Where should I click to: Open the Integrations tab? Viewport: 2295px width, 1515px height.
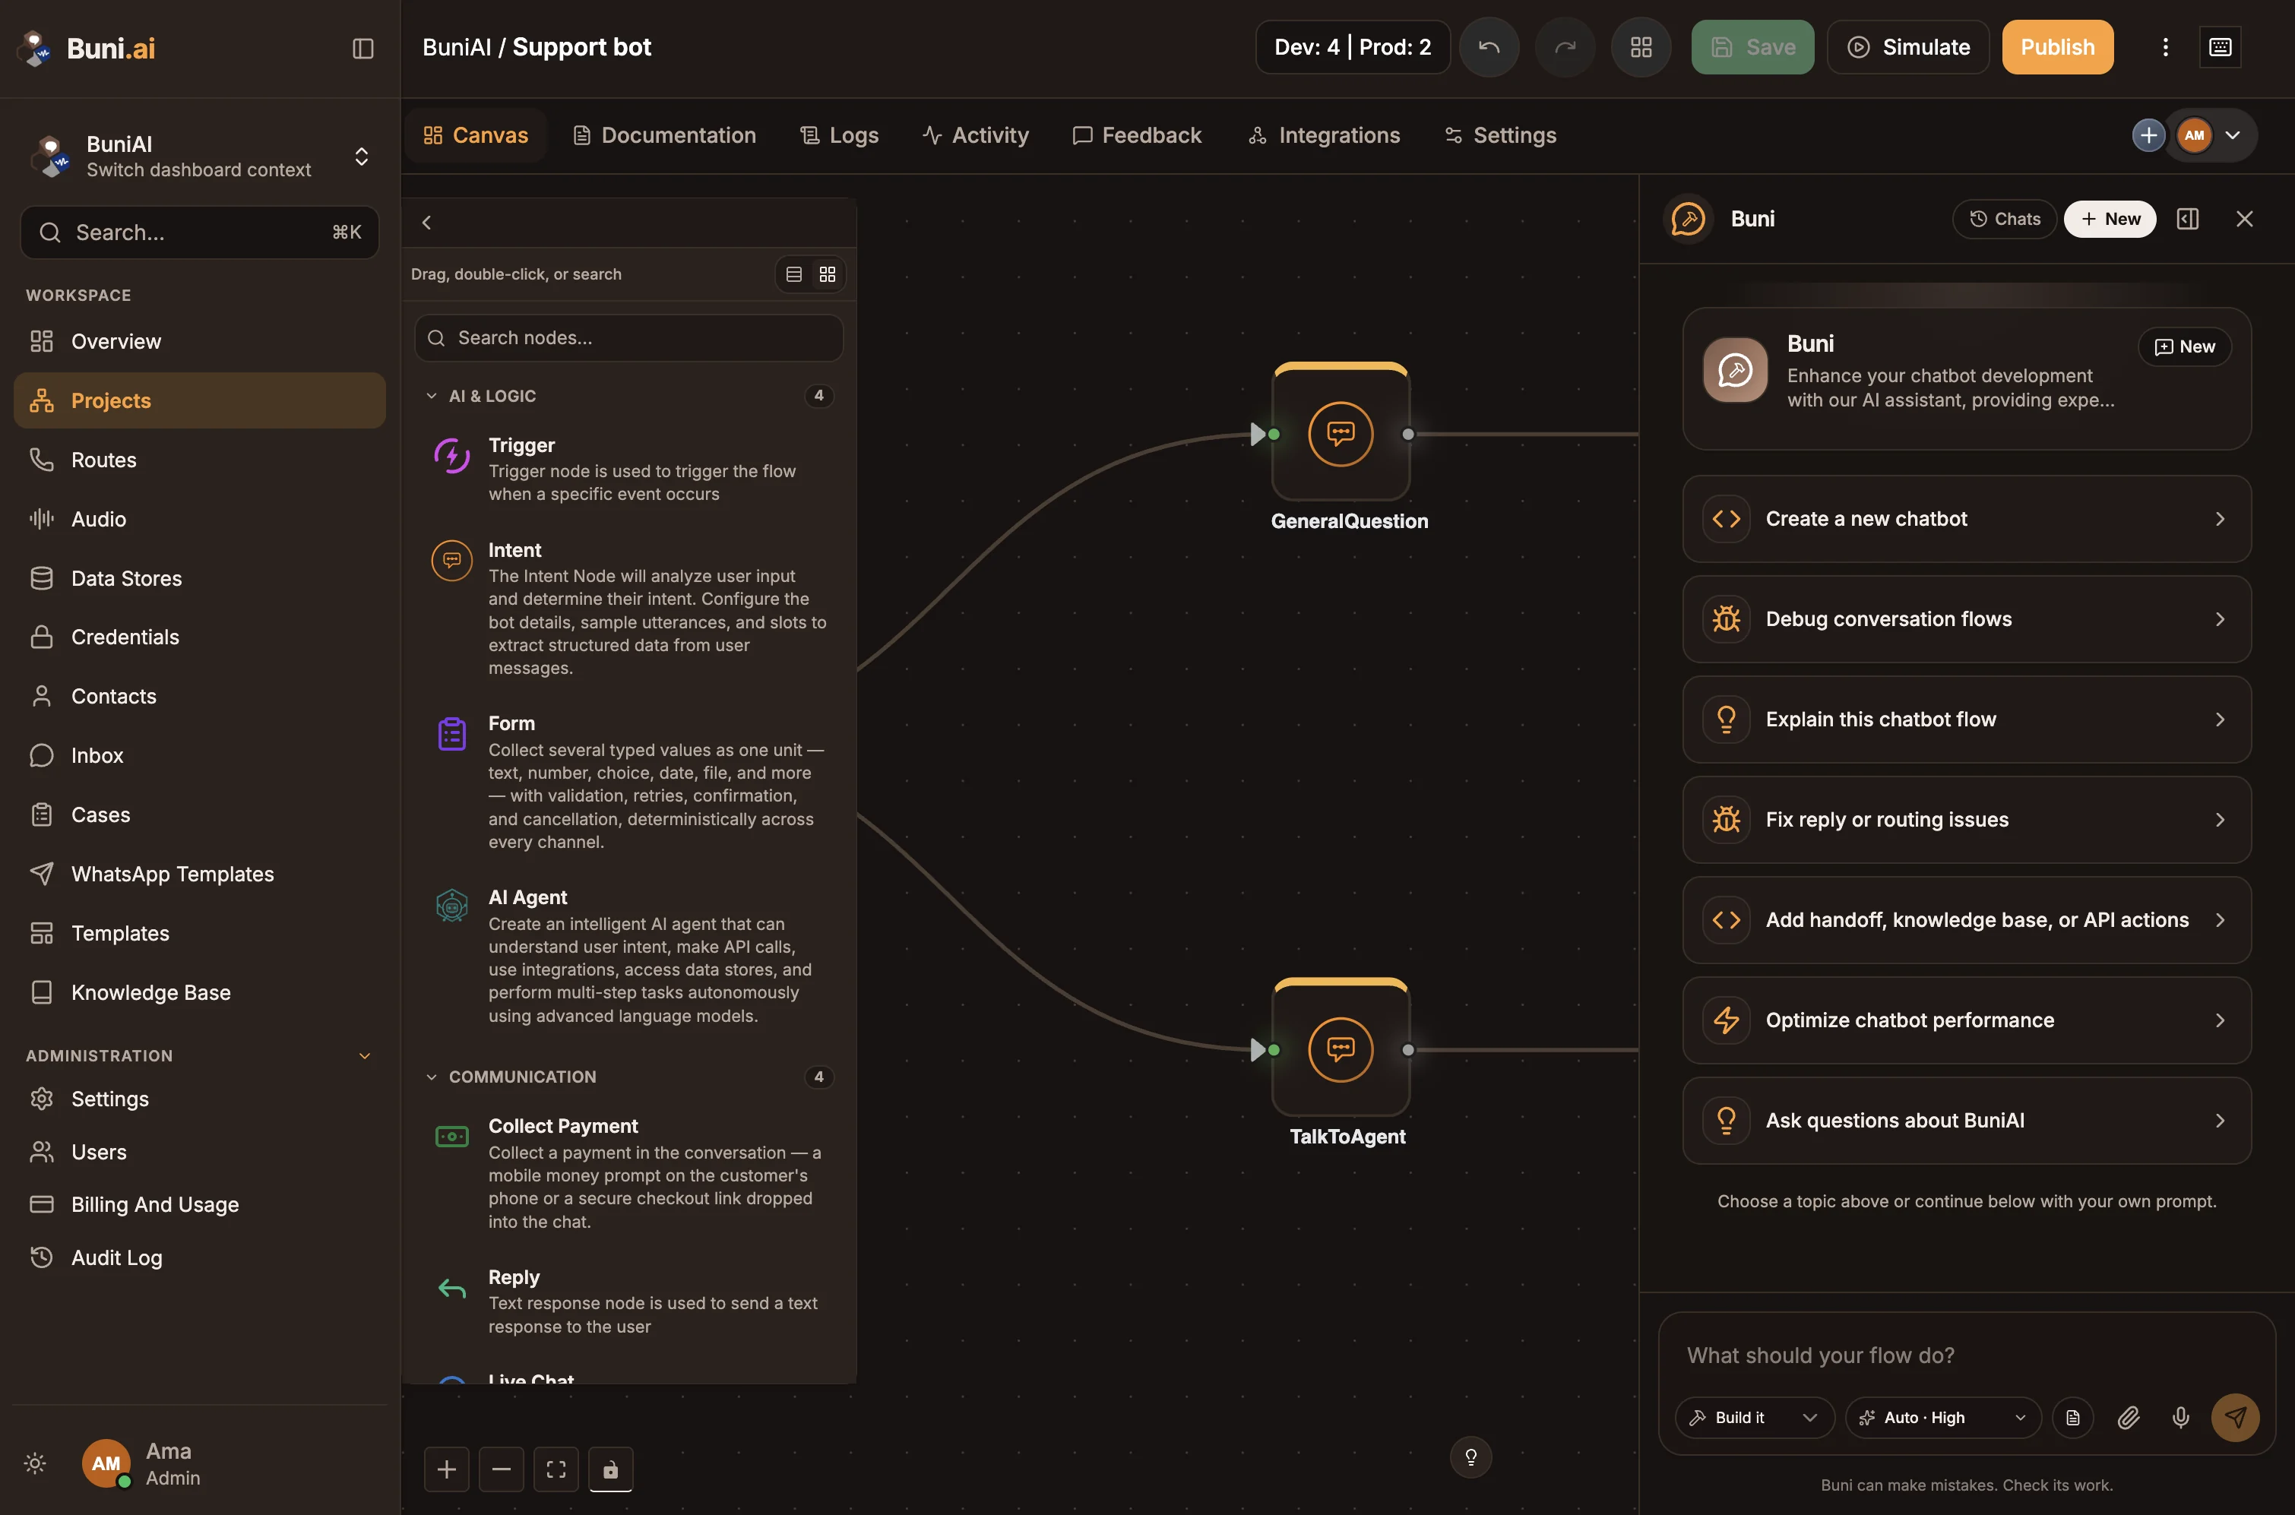[1323, 135]
